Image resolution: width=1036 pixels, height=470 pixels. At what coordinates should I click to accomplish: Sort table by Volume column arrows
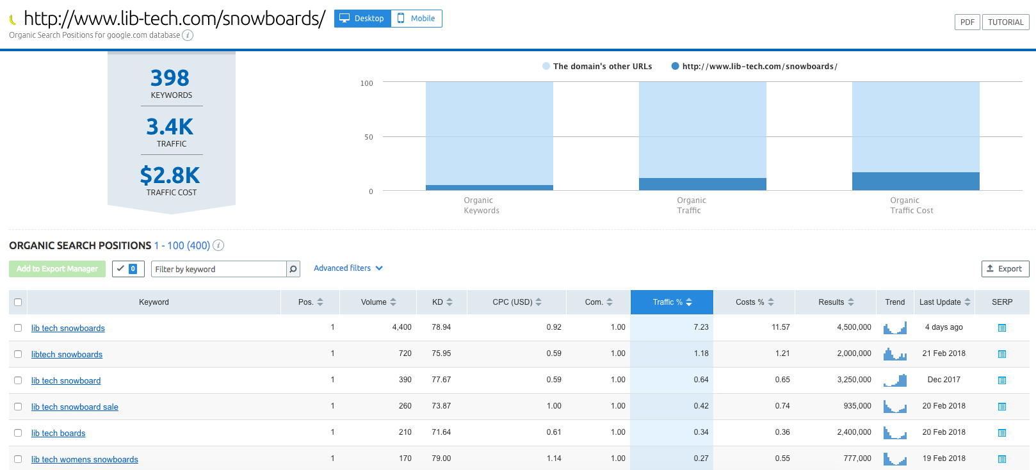[x=393, y=302]
